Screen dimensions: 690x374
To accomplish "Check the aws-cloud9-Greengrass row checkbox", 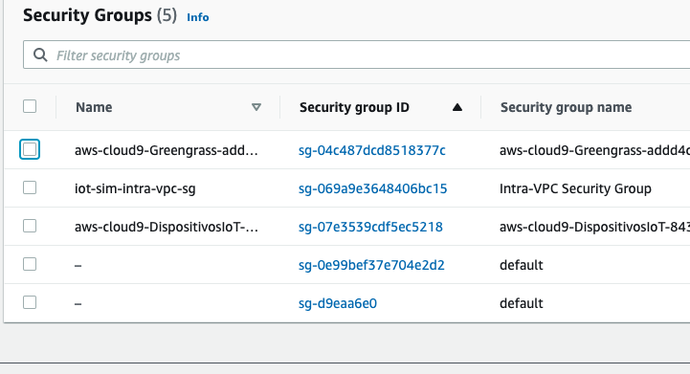I will pyautogui.click(x=30, y=149).
